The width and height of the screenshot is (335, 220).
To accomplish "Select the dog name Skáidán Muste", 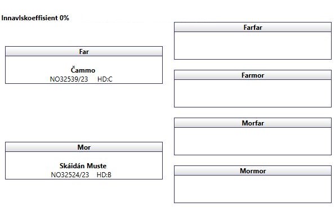I will [83, 166].
